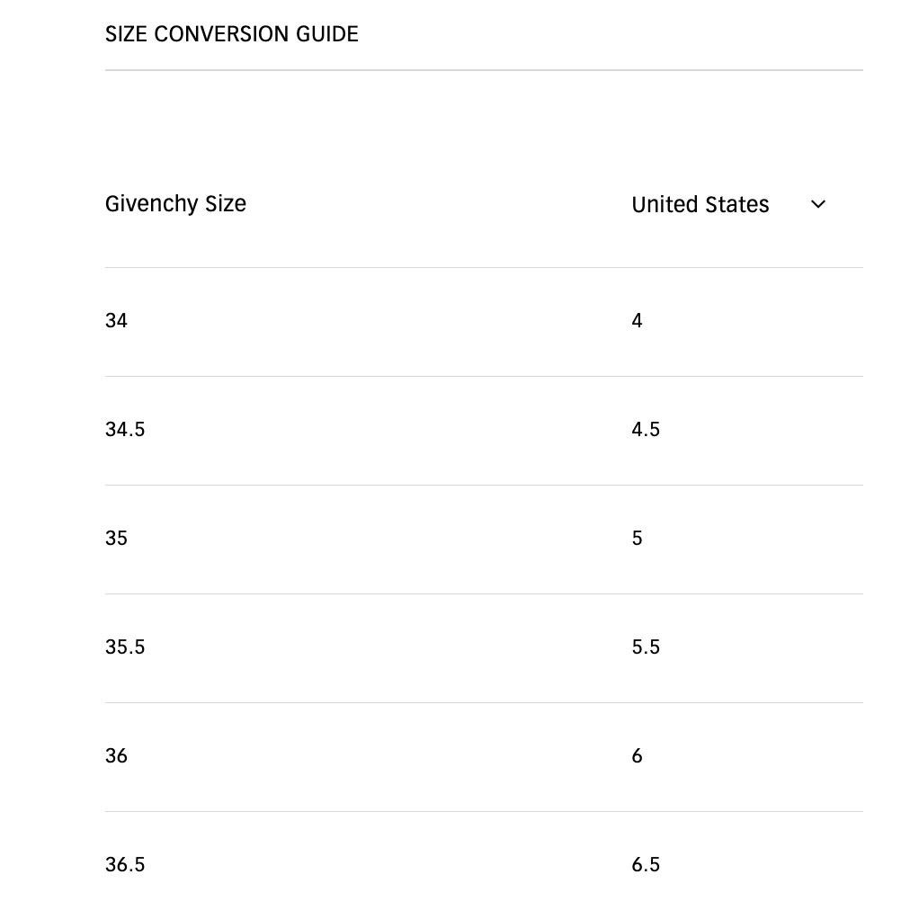This screenshot has width=919, height=919.
Task: Click US size 5.5 value
Action: click(646, 647)
